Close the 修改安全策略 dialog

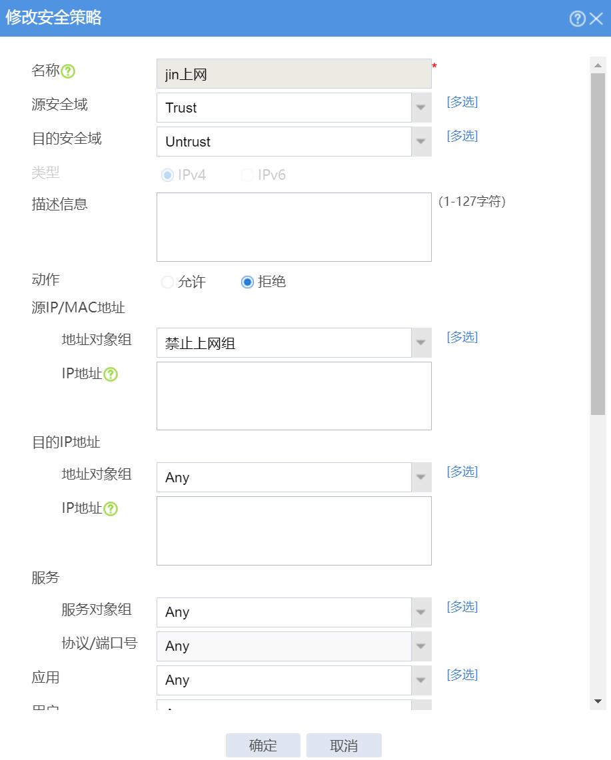(x=596, y=19)
